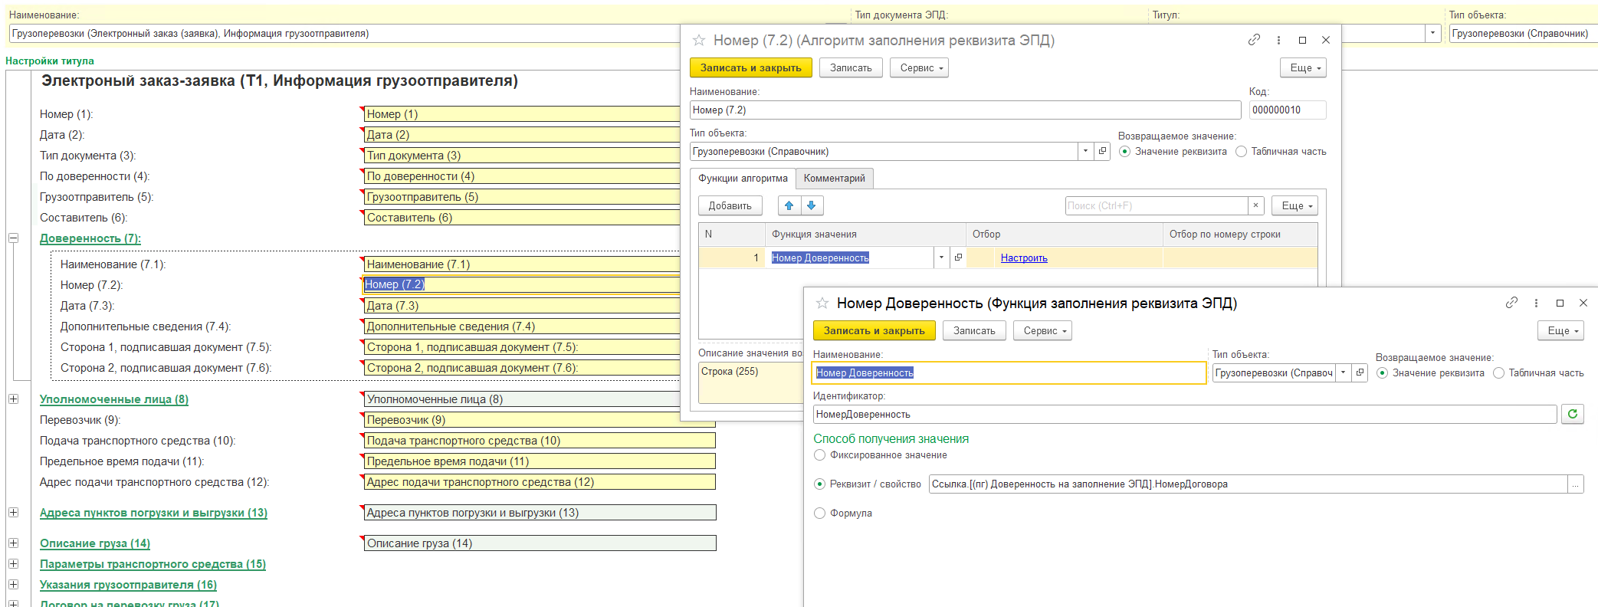Switch to the Комментарий tab
The height and width of the screenshot is (607, 1598).
coord(834,179)
